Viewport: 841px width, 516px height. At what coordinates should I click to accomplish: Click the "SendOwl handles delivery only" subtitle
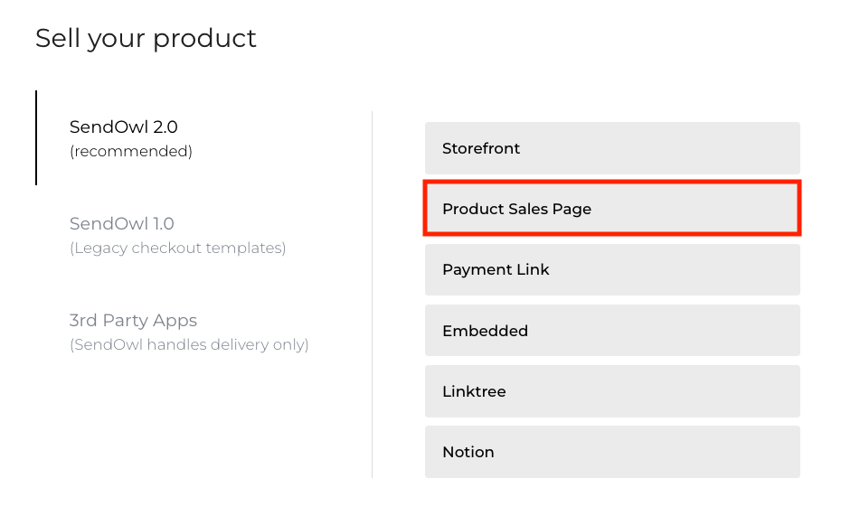click(x=189, y=344)
